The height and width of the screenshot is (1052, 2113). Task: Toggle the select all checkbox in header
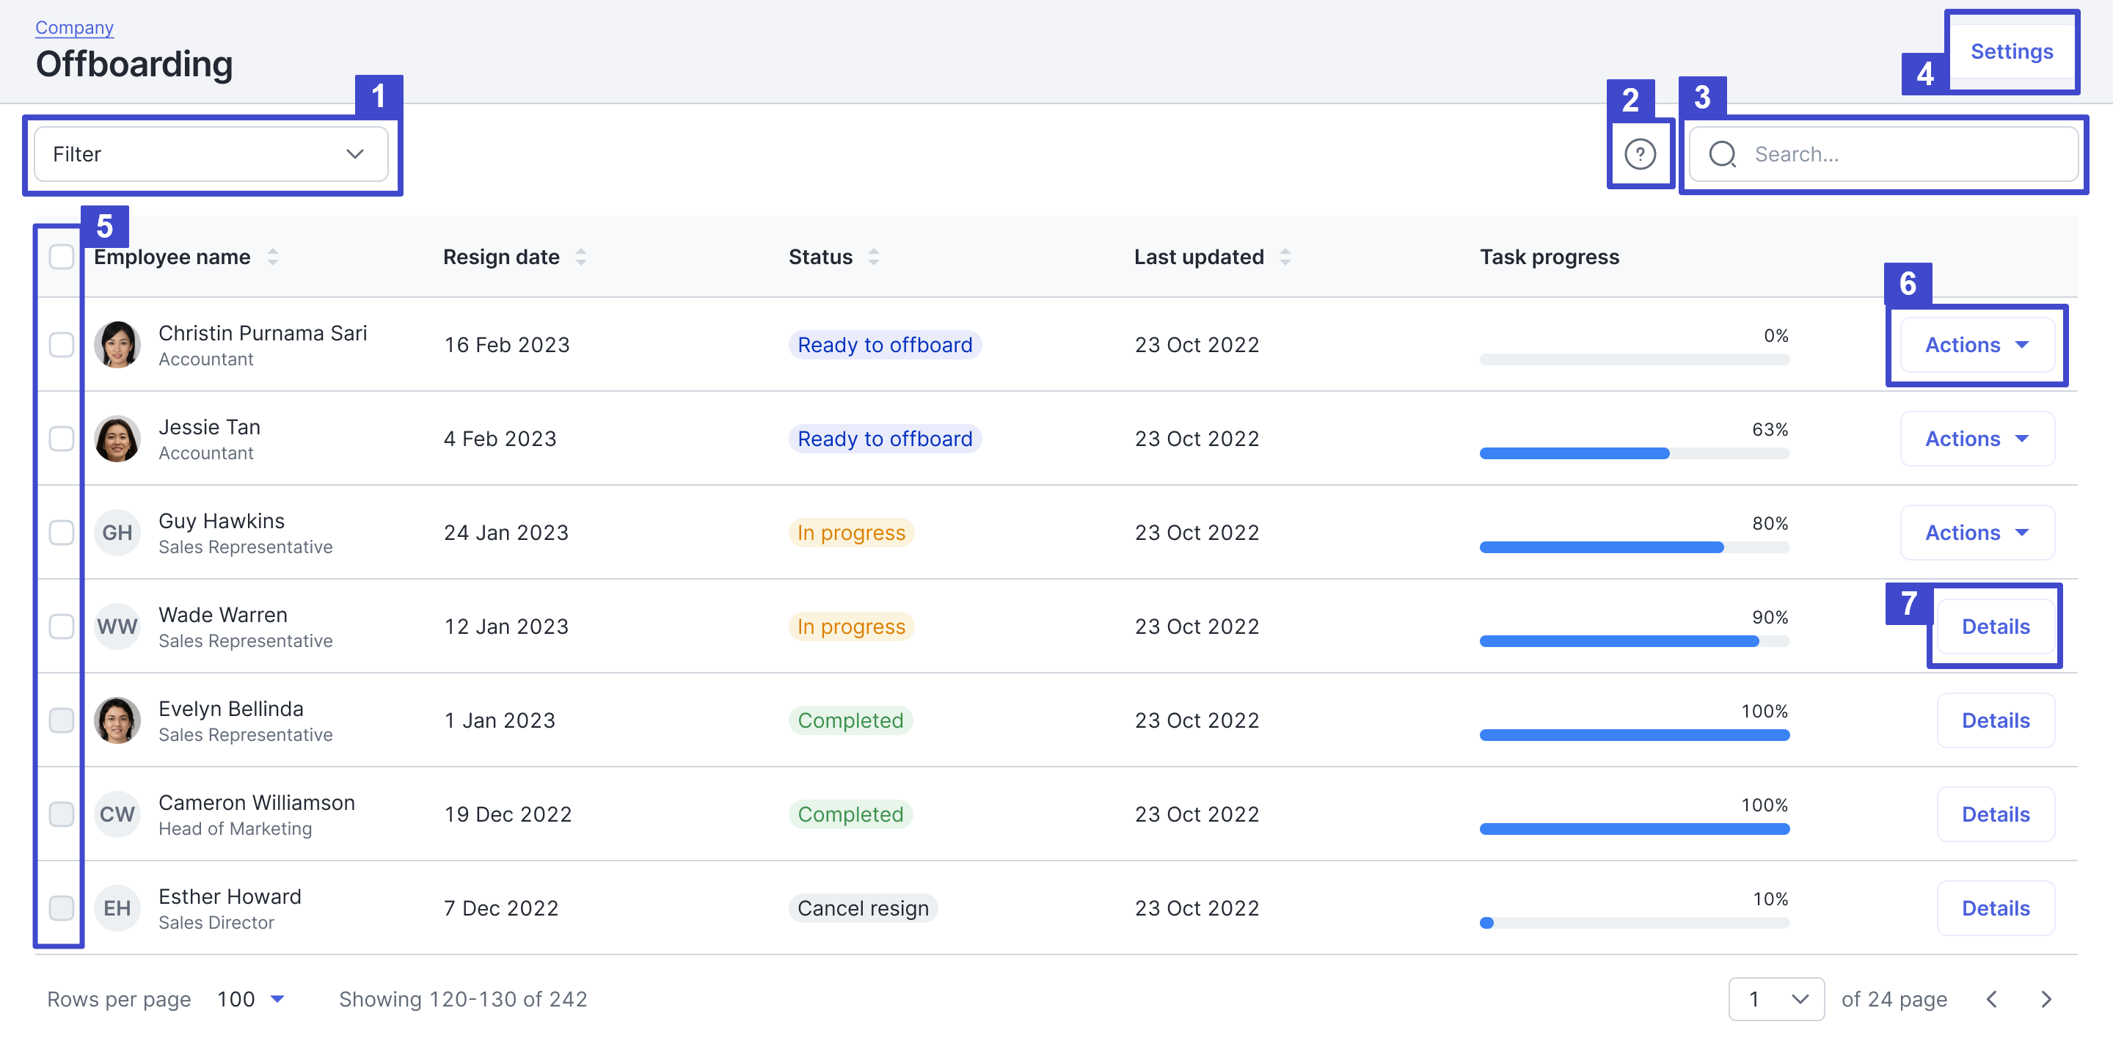tap(62, 257)
